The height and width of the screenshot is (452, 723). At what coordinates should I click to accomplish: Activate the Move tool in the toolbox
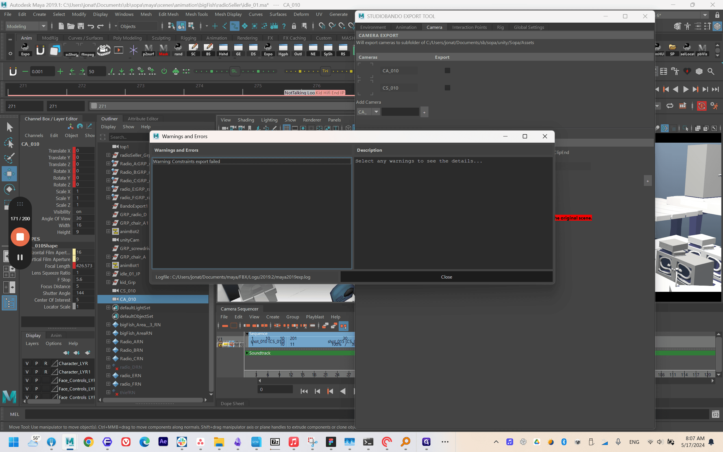click(9, 174)
